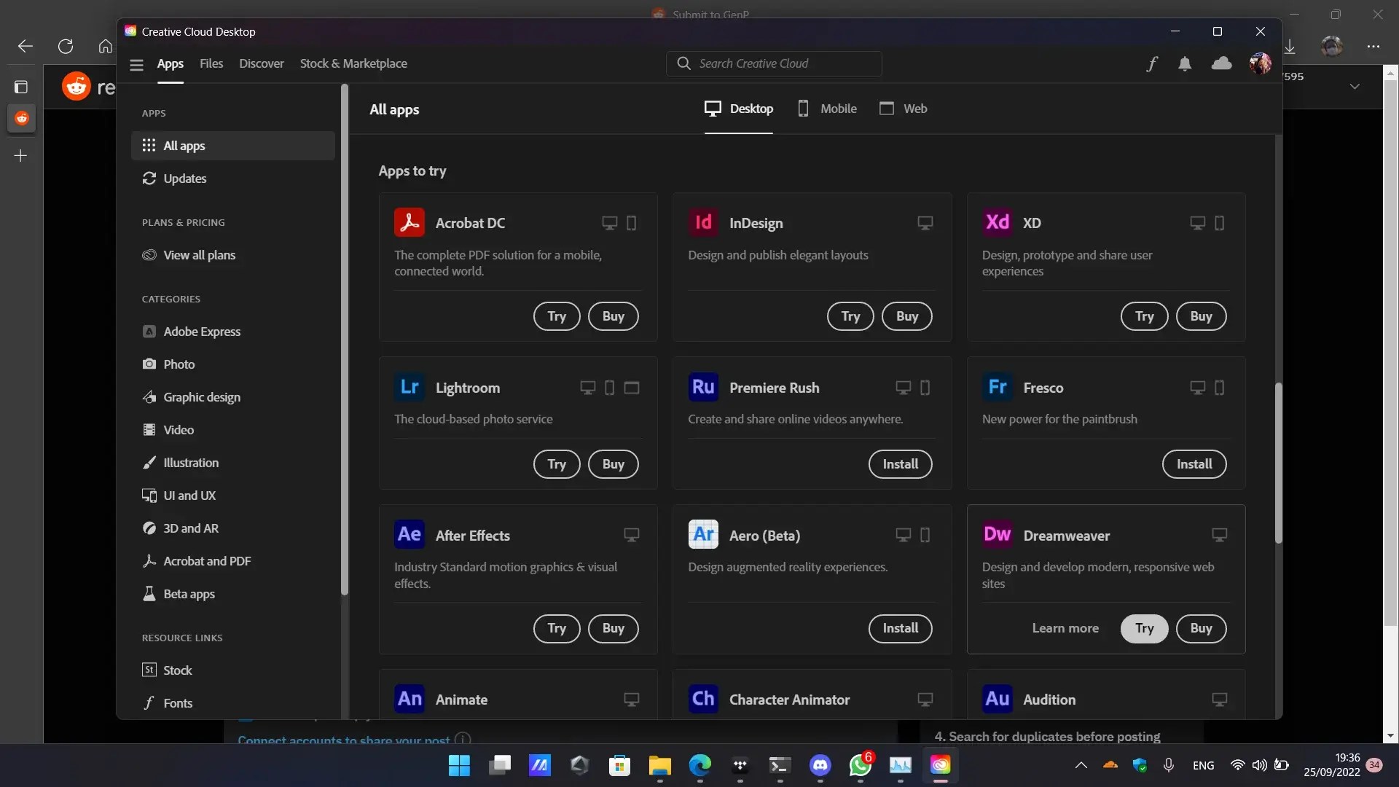
Task: Click Try for After Effects
Action: (557, 628)
